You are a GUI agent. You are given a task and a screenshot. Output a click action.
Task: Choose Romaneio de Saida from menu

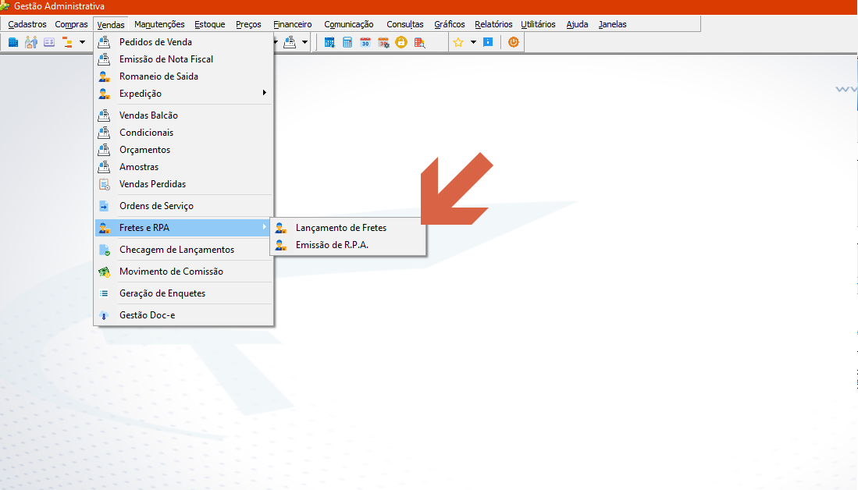coord(183,76)
